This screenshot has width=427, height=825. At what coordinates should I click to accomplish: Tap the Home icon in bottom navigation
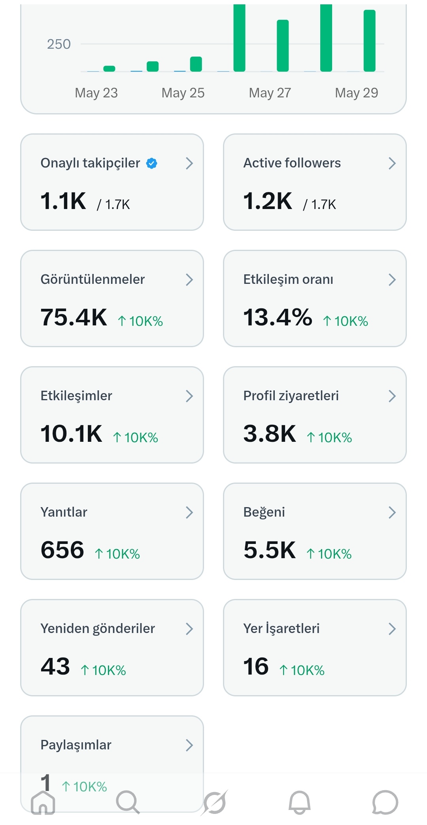click(43, 802)
